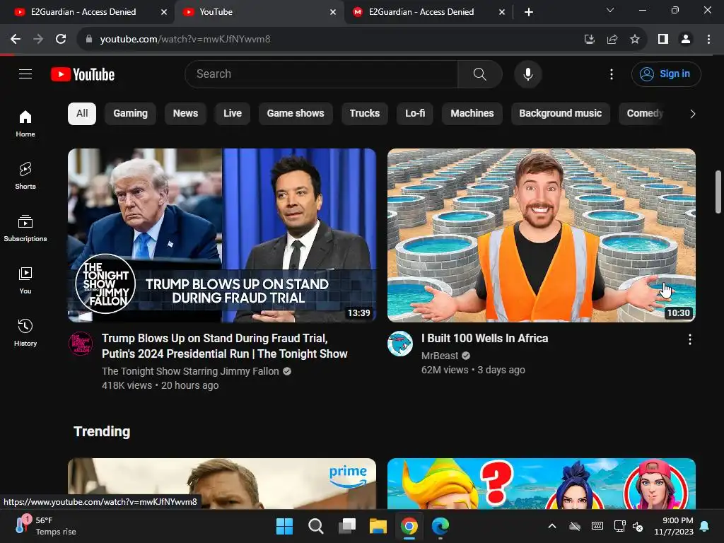
Task: Toggle the browser side panel
Action: tap(663, 40)
